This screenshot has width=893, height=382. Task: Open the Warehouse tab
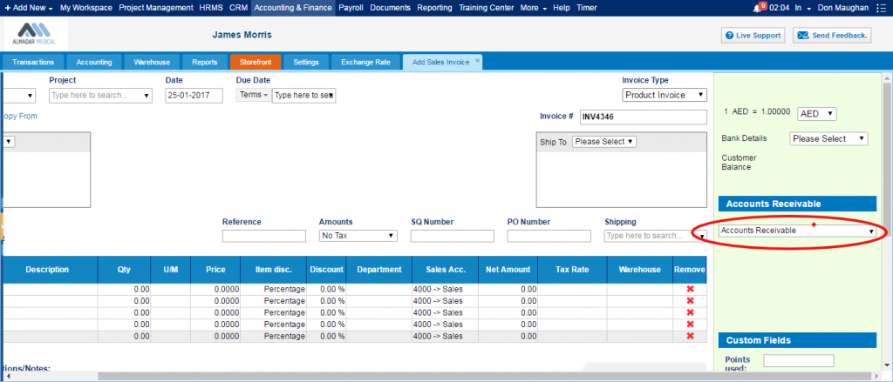[152, 62]
